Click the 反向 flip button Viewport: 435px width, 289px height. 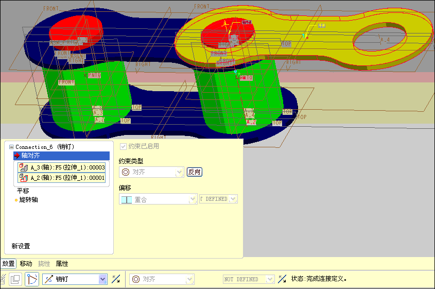[x=194, y=172]
